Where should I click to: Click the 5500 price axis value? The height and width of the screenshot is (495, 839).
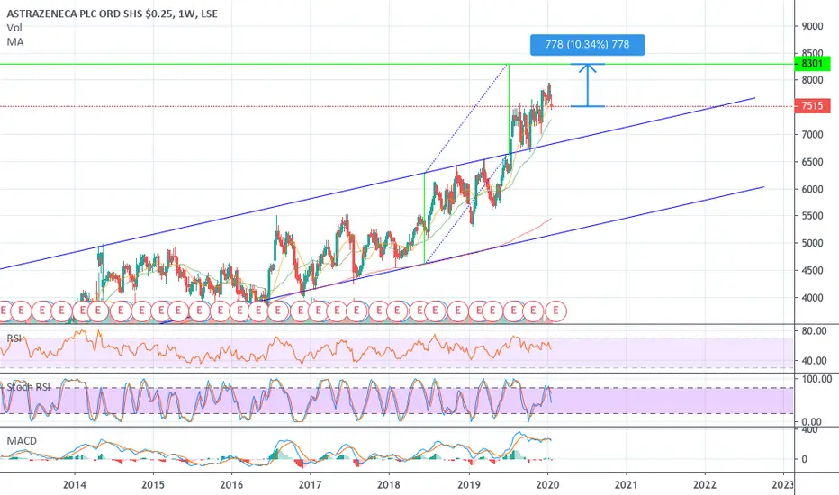click(812, 216)
